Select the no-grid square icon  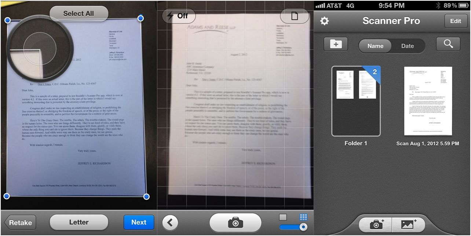283,217
